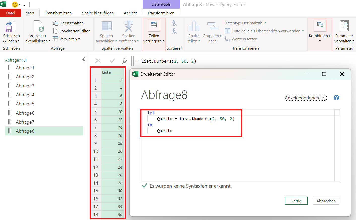Image resolution: width=356 pixels, height=220 pixels.
Task: Open the Listentools Transformieren tab
Action: point(161,13)
